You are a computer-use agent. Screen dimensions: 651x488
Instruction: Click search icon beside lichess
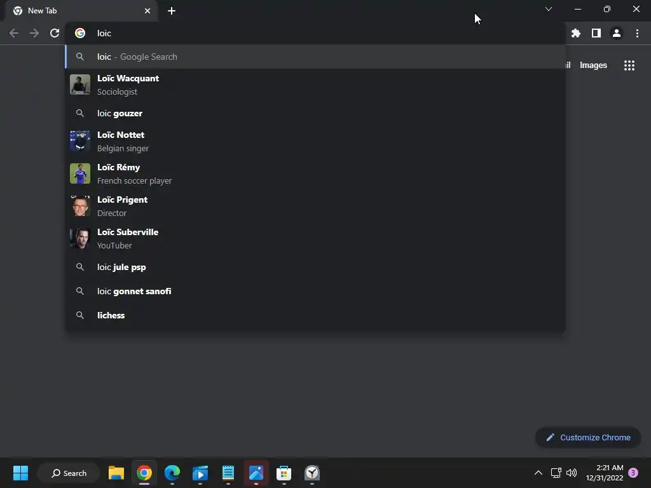coord(80,315)
